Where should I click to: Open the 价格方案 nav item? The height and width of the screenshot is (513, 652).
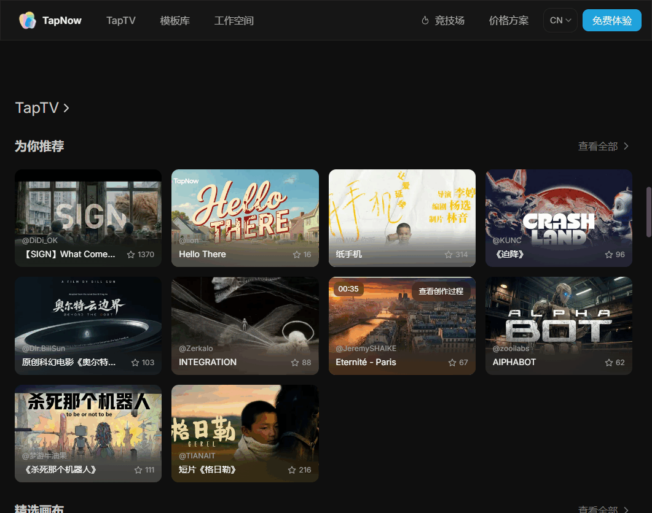(x=509, y=20)
